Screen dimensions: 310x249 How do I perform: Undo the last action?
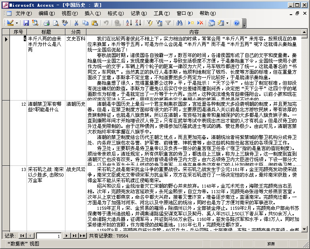[x=106, y=23]
